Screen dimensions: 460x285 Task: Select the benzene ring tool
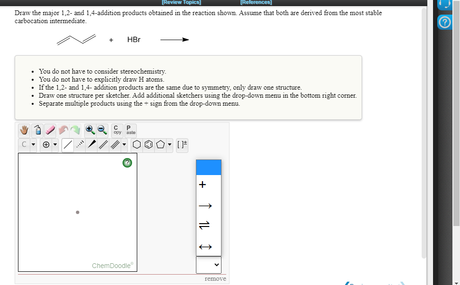pyautogui.click(x=149, y=144)
